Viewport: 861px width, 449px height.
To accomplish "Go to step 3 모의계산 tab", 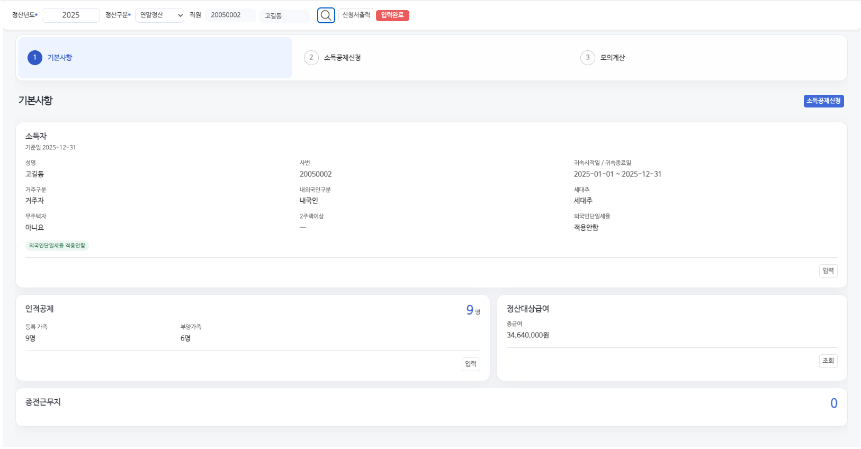I will (708, 58).
